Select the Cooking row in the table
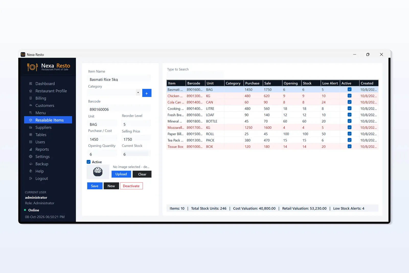 point(272,108)
